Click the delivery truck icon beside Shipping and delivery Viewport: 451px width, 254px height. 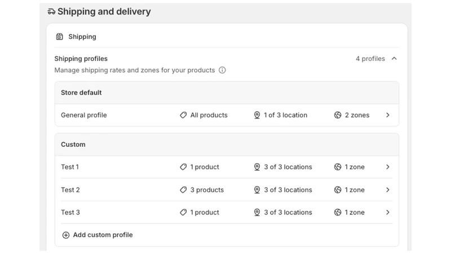(51, 11)
